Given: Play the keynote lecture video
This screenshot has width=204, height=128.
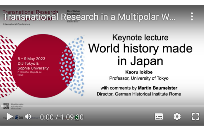Looking at the screenshot, I should click(10, 116).
